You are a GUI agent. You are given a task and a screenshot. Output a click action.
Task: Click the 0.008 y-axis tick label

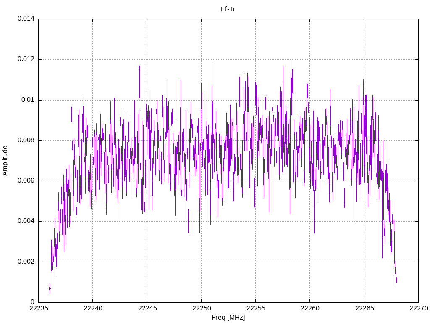pos(26,140)
